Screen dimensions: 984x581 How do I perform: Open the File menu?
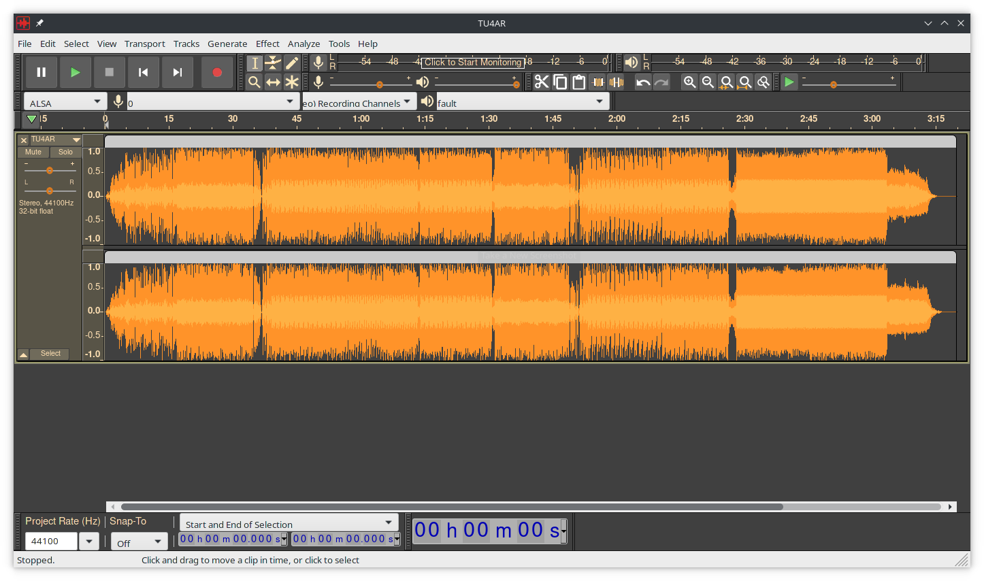coord(24,44)
